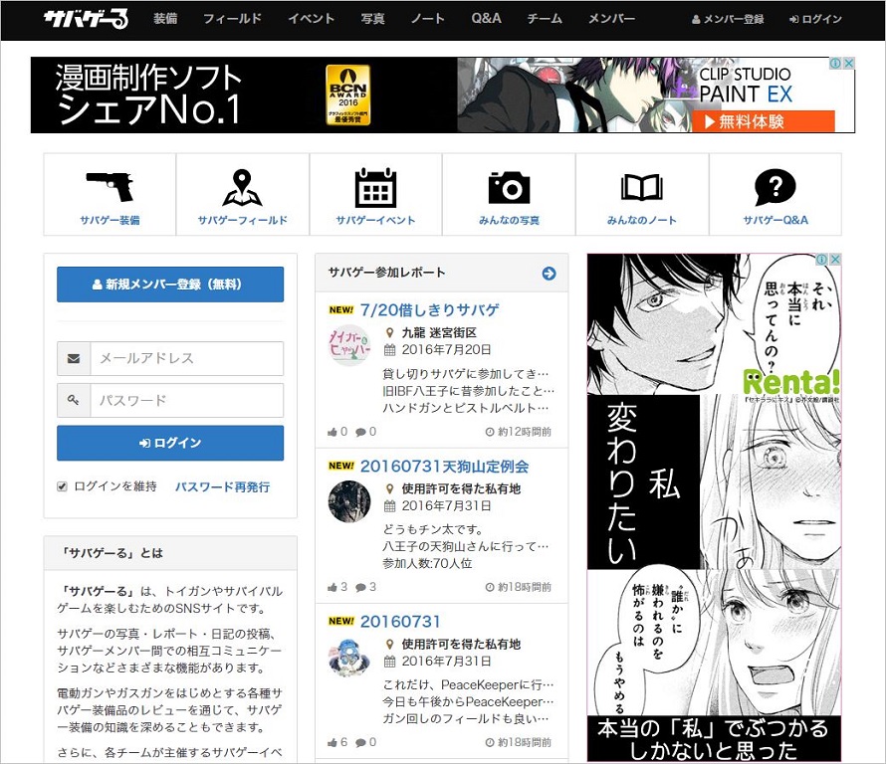Image resolution: width=886 pixels, height=764 pixels.
Task: Open the report 20160731天狗山定例会
Action: pos(444,467)
